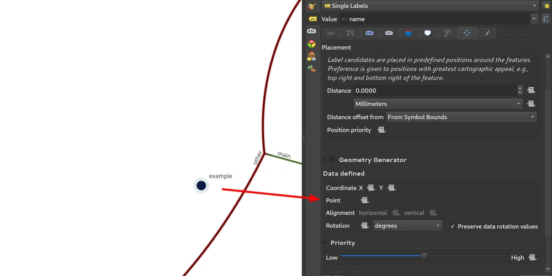Open the Symbology section in the side strip
This screenshot has height=276, width=552.
(311, 6)
